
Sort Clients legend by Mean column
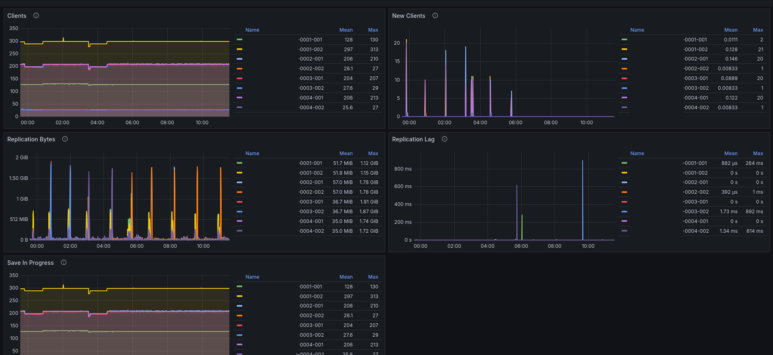pyautogui.click(x=346, y=30)
